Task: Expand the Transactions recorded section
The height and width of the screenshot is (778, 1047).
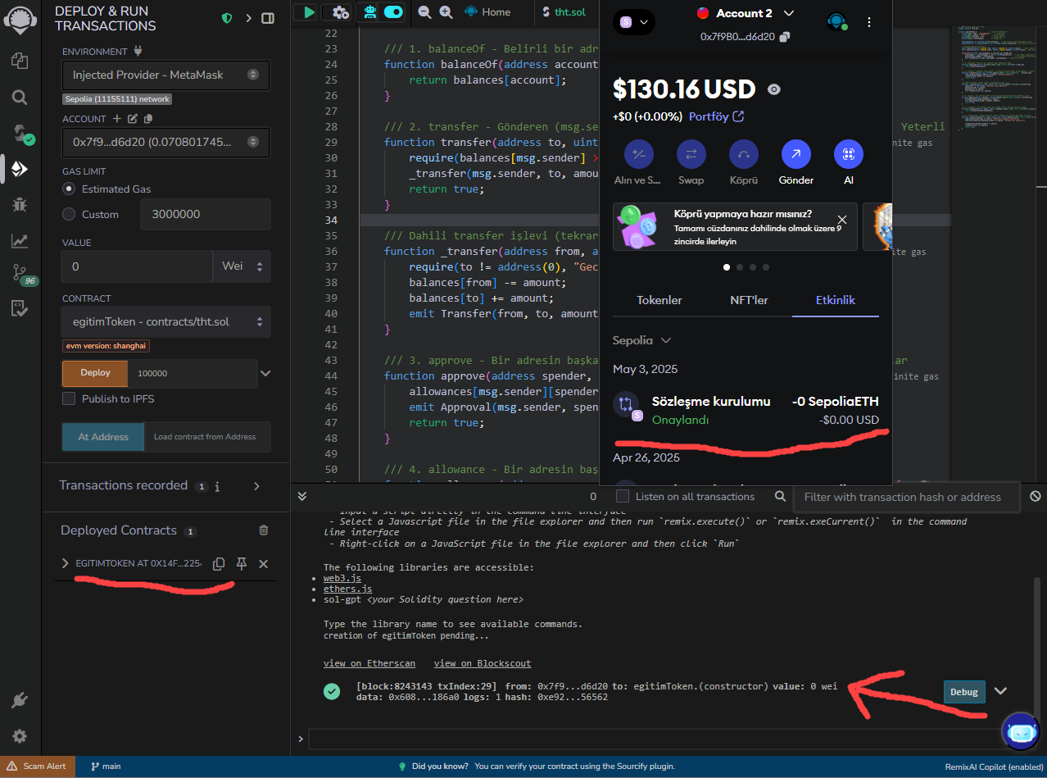Action: [256, 486]
